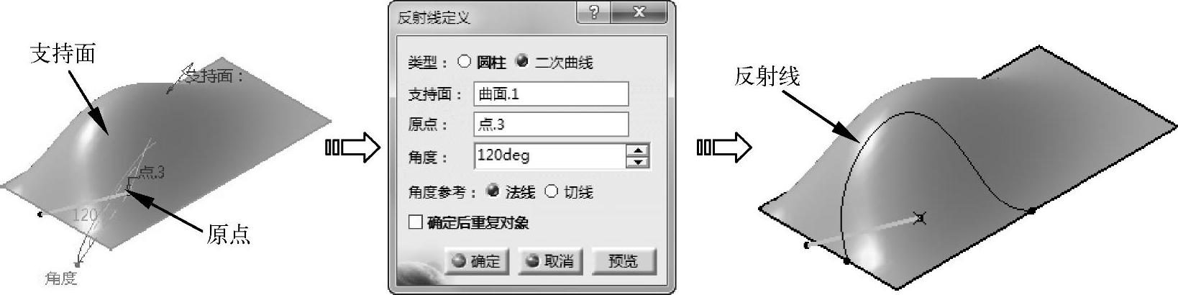Increase angle with the up spinner arrow
This screenshot has height=295, width=1178.
638,150
